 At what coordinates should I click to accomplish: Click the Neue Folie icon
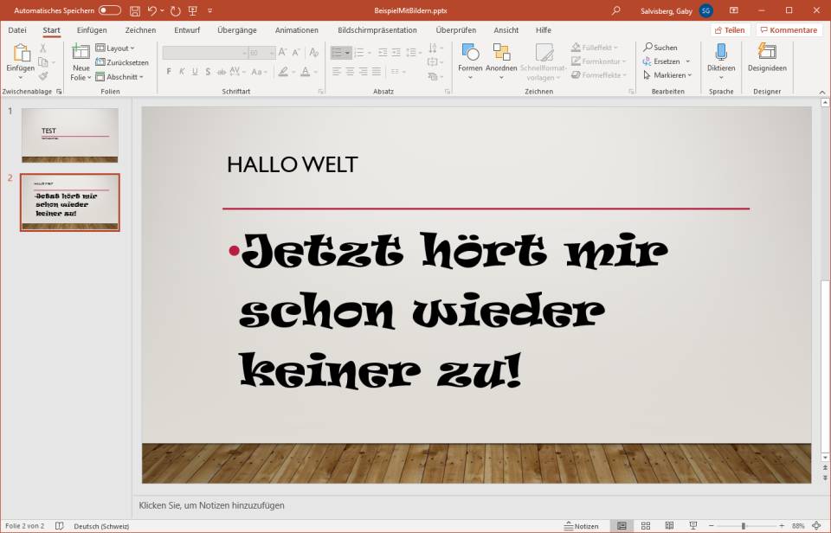[x=81, y=52]
